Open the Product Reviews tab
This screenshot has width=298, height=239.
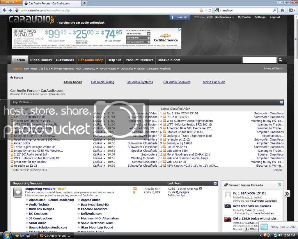coord(139,60)
